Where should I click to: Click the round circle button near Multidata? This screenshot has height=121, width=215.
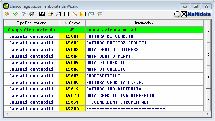(x=177, y=14)
